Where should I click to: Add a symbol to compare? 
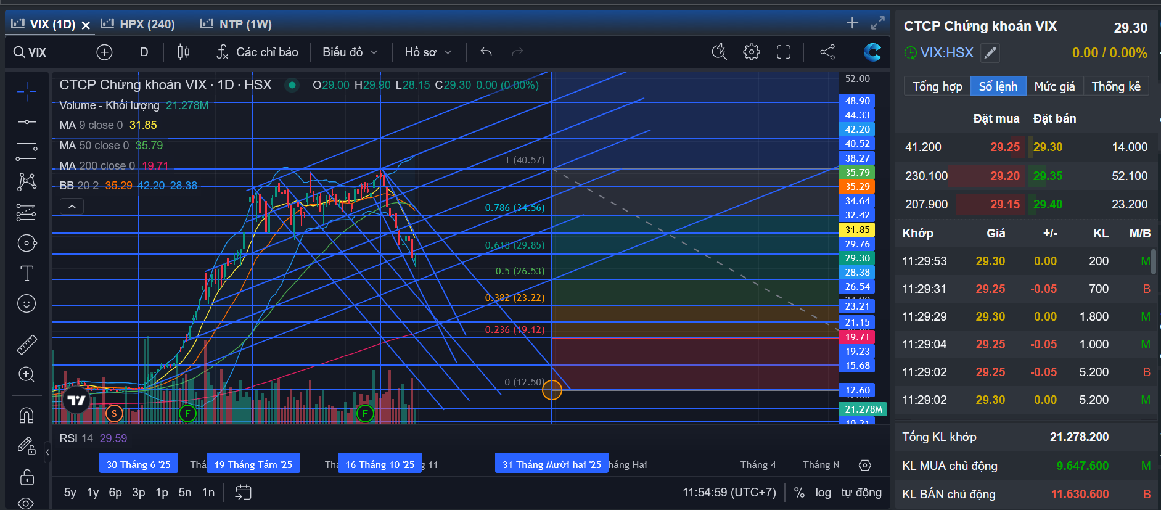(x=104, y=52)
